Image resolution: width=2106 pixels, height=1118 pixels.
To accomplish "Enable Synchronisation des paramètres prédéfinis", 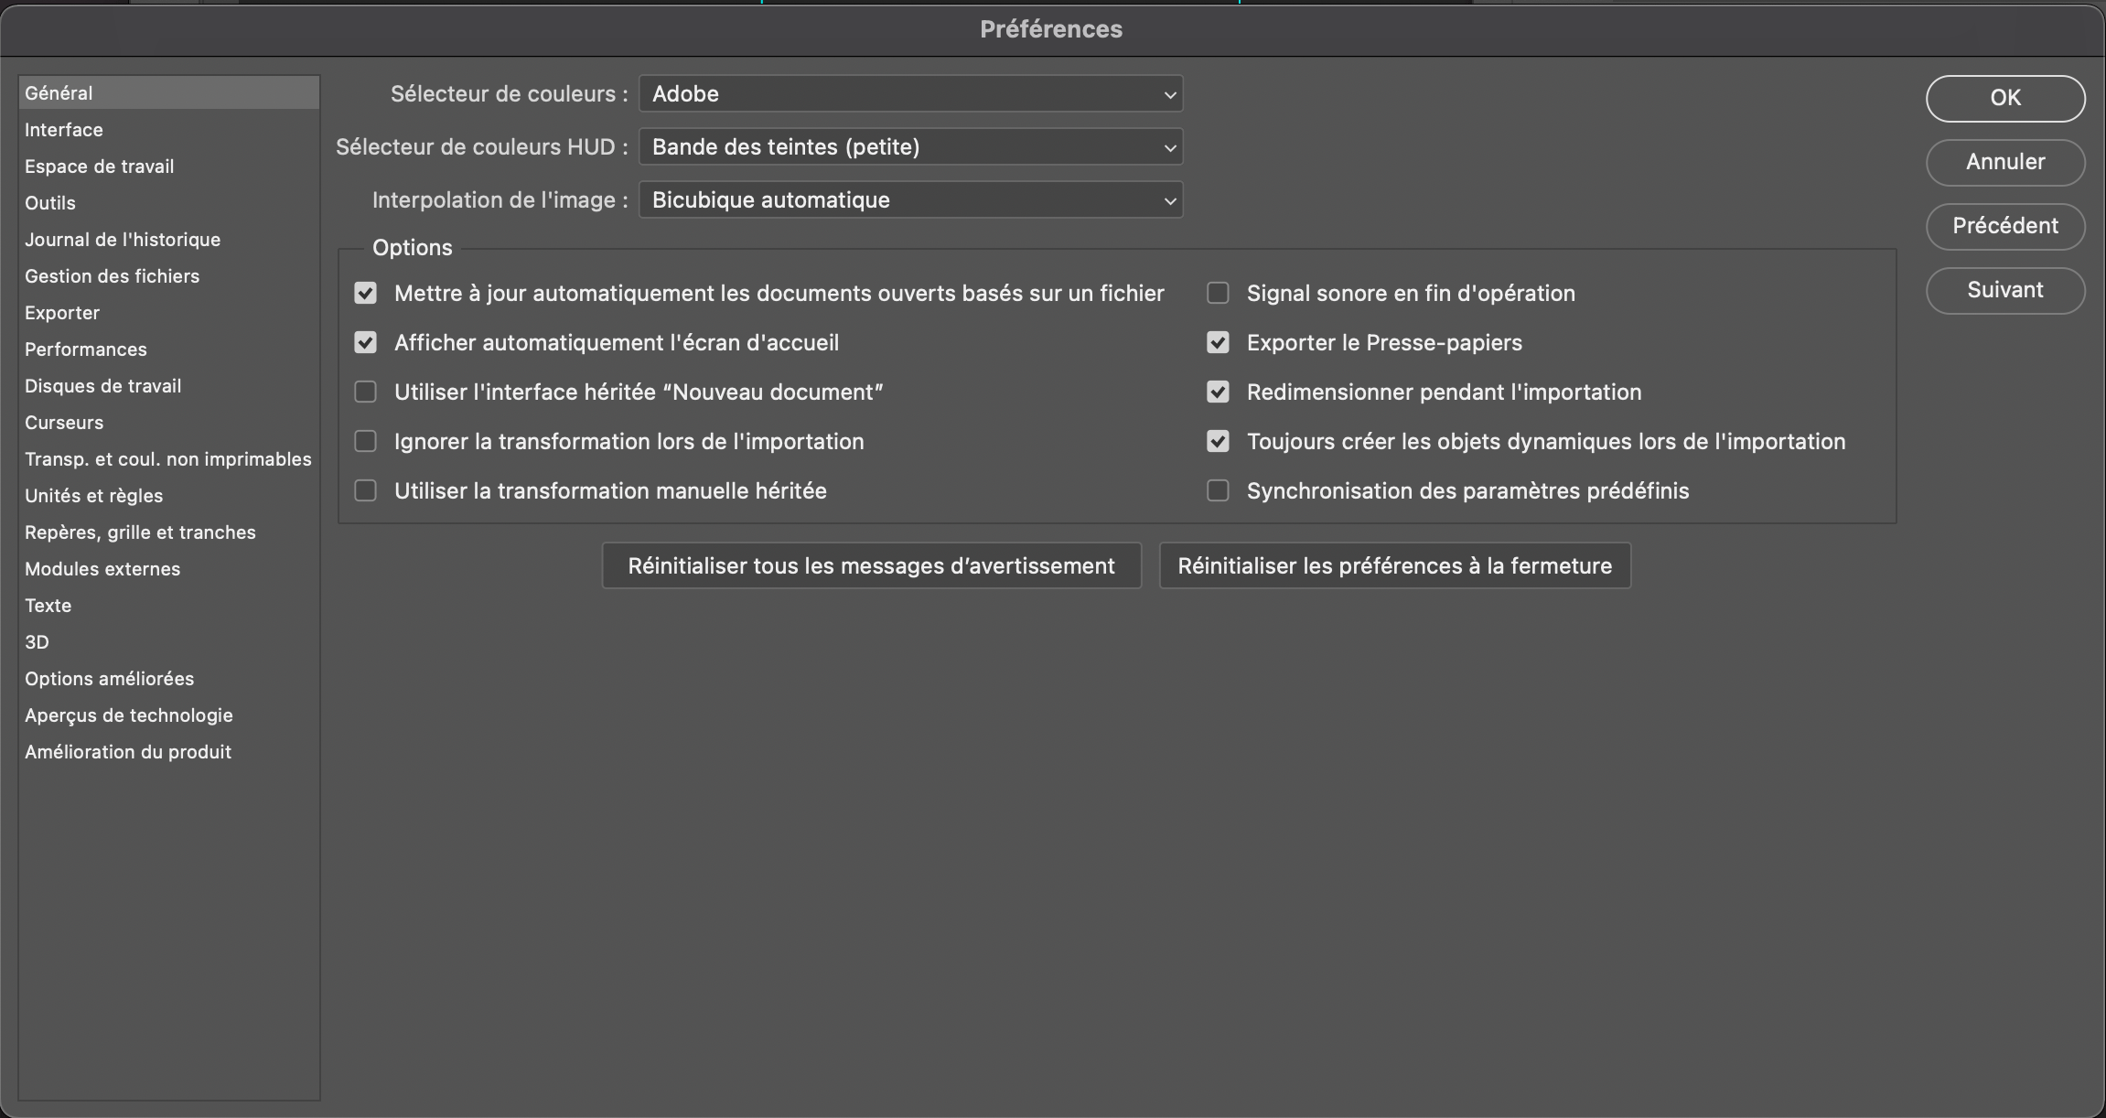I will [1218, 490].
